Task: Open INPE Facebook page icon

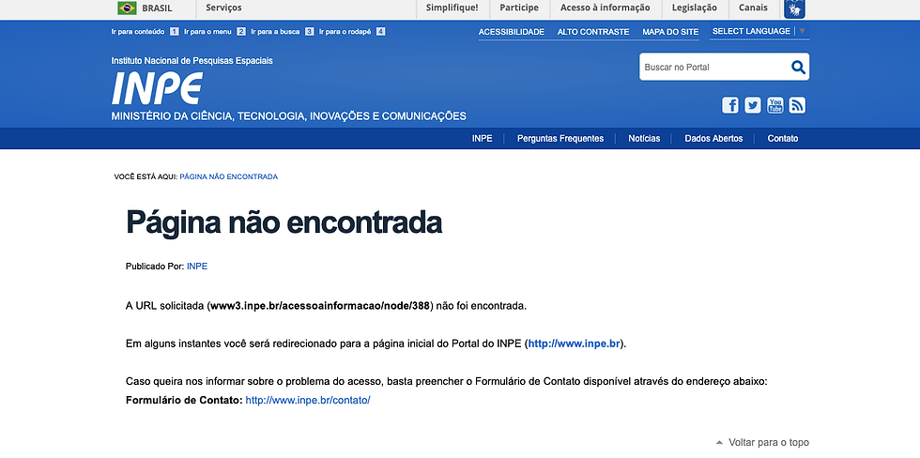Action: click(730, 105)
